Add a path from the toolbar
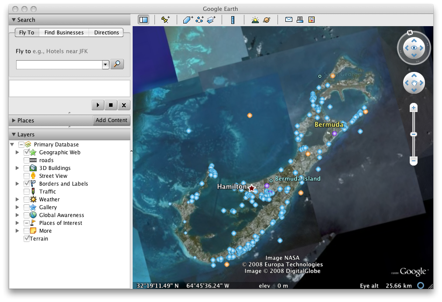442x302 pixels. pyautogui.click(x=199, y=20)
